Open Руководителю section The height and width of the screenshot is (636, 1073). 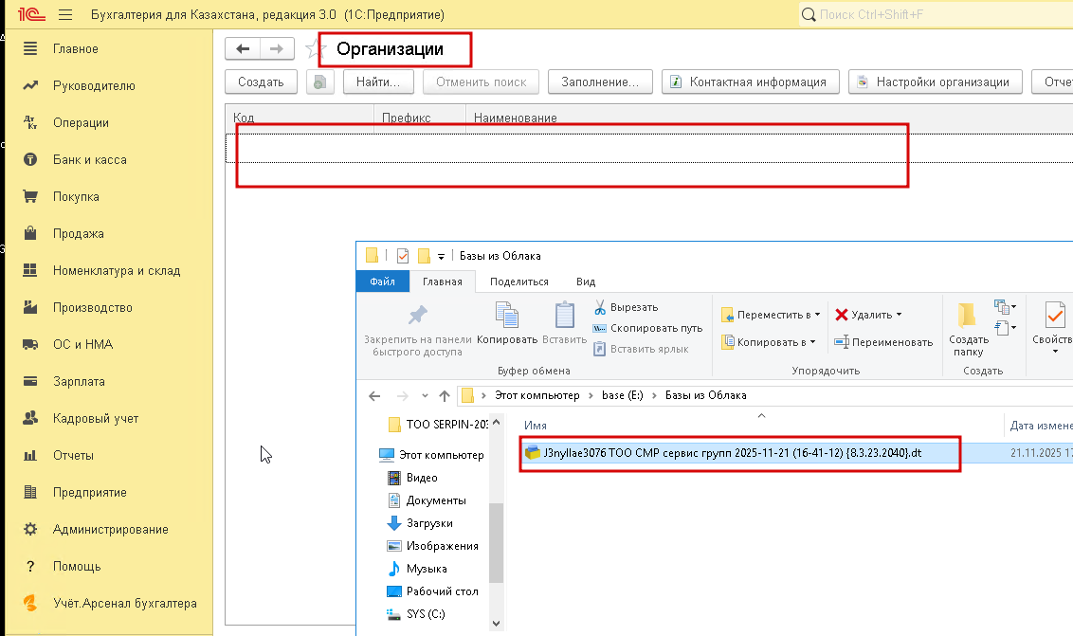(94, 85)
